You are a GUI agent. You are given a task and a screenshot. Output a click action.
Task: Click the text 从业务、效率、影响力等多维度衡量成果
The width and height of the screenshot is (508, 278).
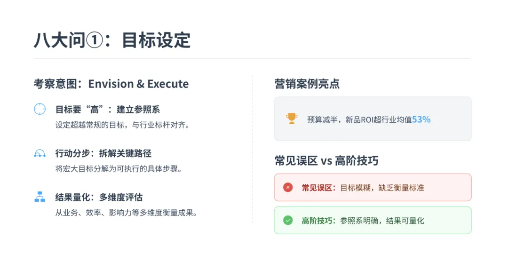pyautogui.click(x=126, y=213)
